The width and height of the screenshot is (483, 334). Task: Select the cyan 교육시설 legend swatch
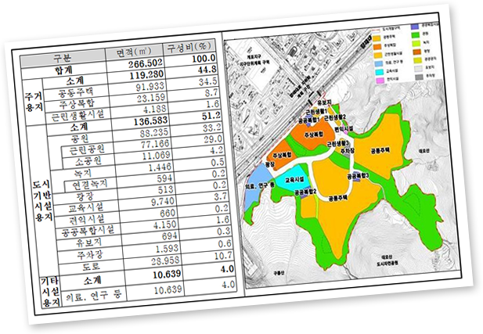pos(379,73)
